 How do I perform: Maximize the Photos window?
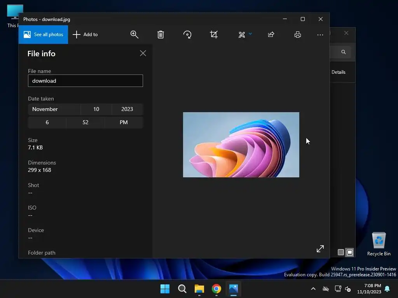point(302,19)
